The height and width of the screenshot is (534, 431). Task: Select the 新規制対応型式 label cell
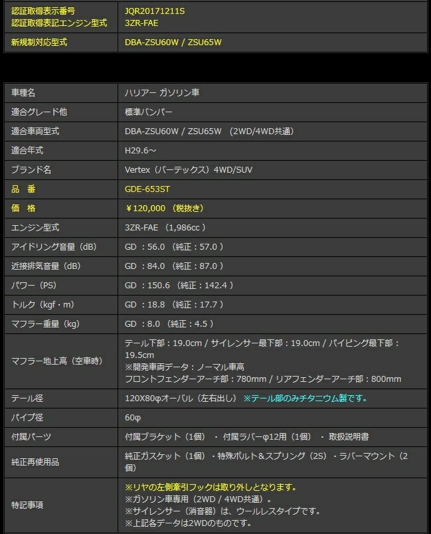click(40, 42)
